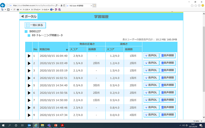Select the VSS Suite-学習履歴 tab
Viewport: 205px width, 128px height.
point(77,5)
